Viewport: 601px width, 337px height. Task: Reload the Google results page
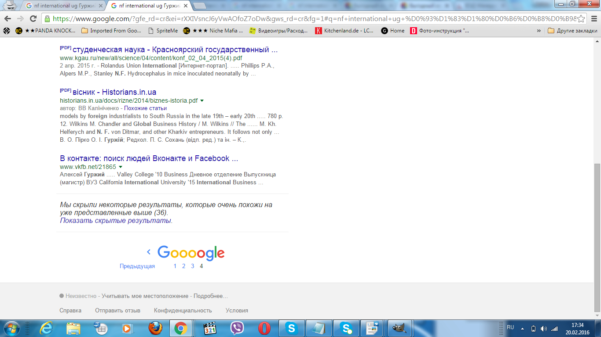click(x=33, y=18)
